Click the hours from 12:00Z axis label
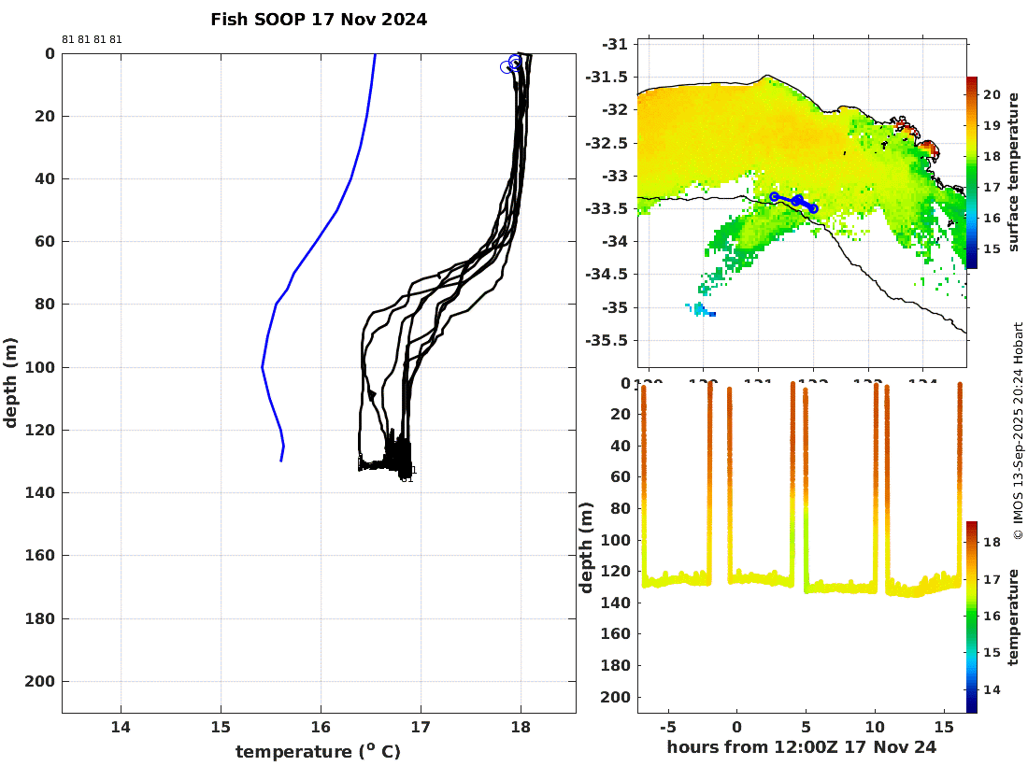 (x=801, y=747)
